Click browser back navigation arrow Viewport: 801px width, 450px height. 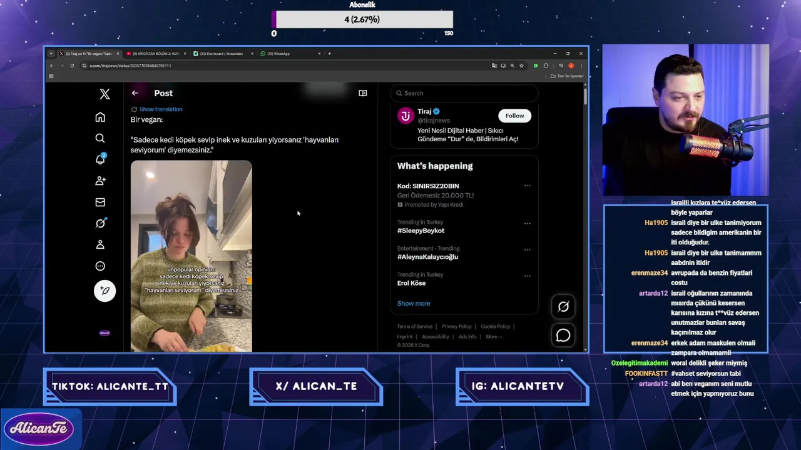[x=51, y=66]
